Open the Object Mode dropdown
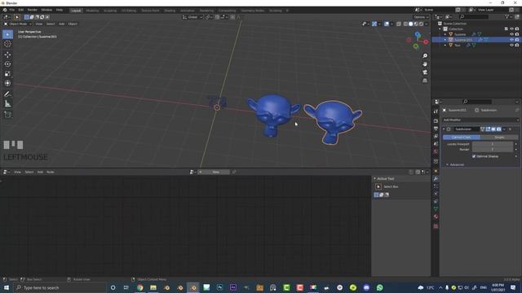The width and height of the screenshot is (522, 293). coord(18,24)
